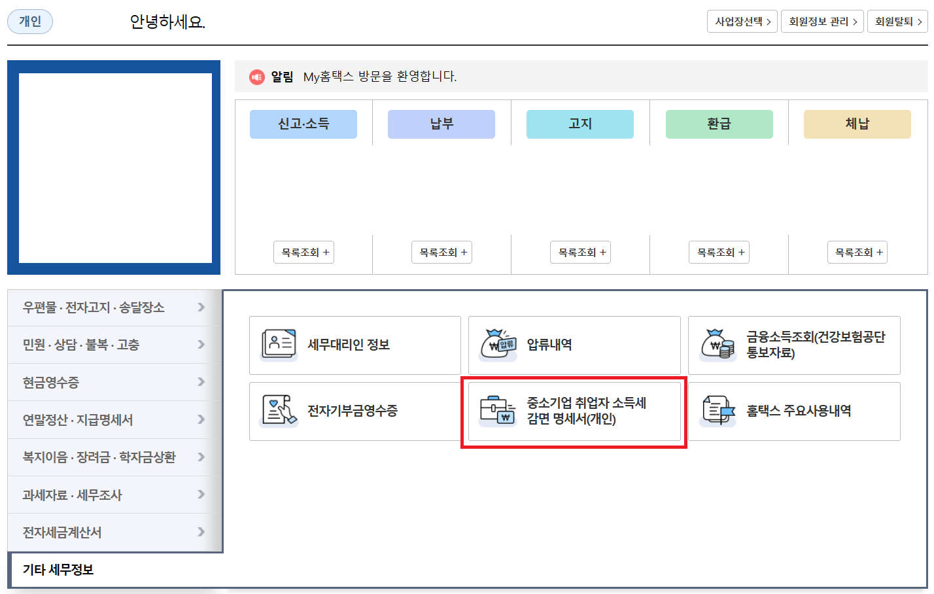This screenshot has width=934, height=594.
Task: Click the highlighted briefcase icon for 중소기업 취업자 감면
Action: [x=499, y=411]
